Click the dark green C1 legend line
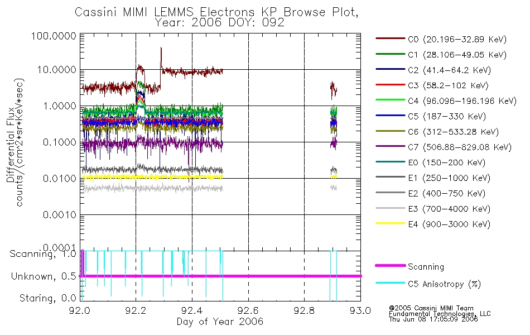Screen dimensions: 530x335 point(390,54)
